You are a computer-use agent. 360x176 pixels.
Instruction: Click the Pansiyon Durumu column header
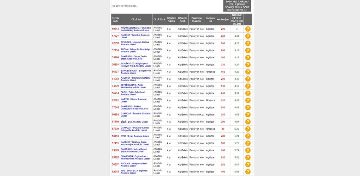click(x=197, y=20)
